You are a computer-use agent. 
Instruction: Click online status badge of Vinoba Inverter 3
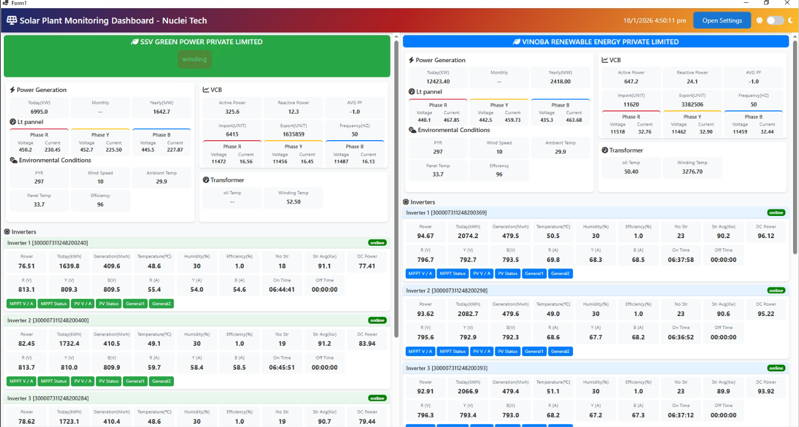[x=776, y=368]
